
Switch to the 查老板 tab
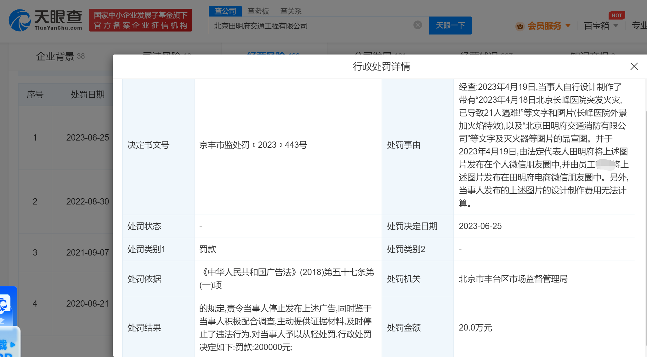pyautogui.click(x=258, y=11)
